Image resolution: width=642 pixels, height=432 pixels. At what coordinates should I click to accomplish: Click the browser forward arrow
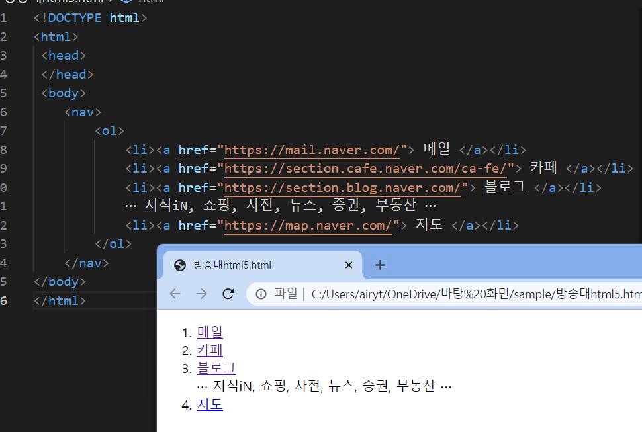click(201, 294)
